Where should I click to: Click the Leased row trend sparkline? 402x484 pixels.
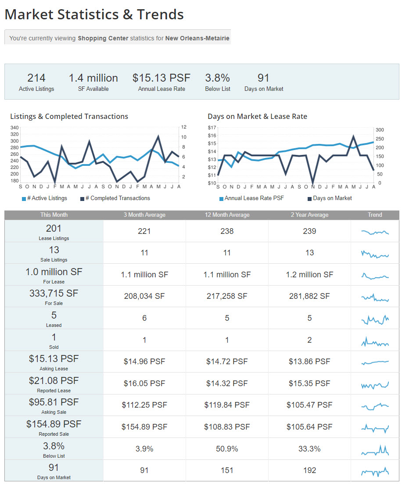(375, 320)
